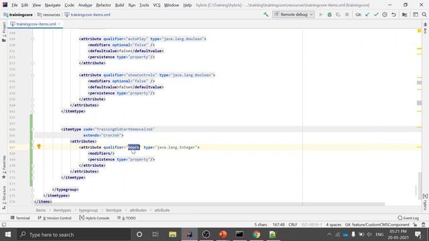Screen dimensions: 429x241
Task: Click trainingcore in the navigation breadcrumb
Action: tap(18, 15)
